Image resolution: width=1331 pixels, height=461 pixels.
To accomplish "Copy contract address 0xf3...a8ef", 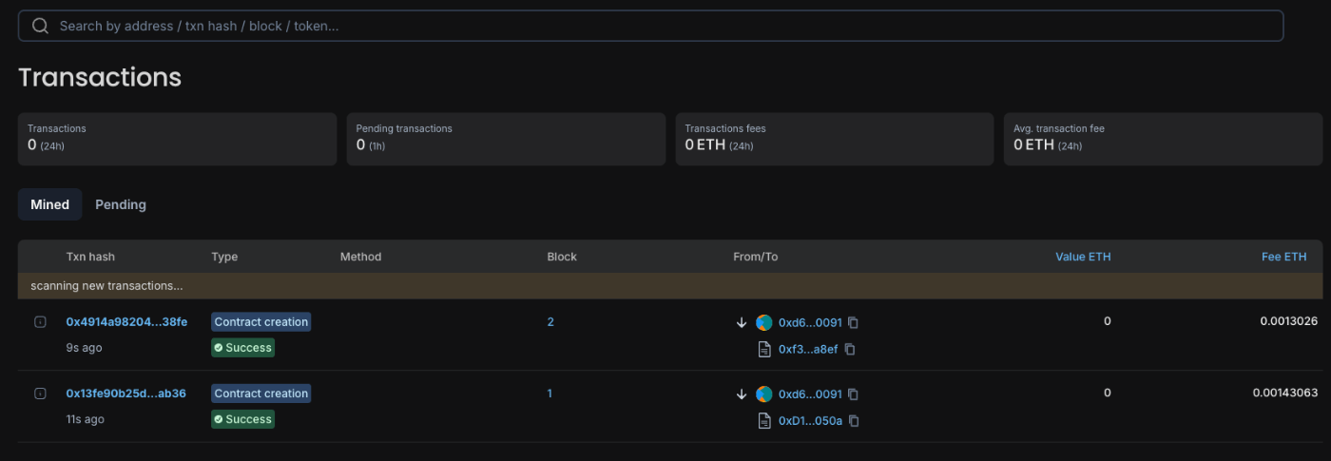I will pyautogui.click(x=850, y=350).
